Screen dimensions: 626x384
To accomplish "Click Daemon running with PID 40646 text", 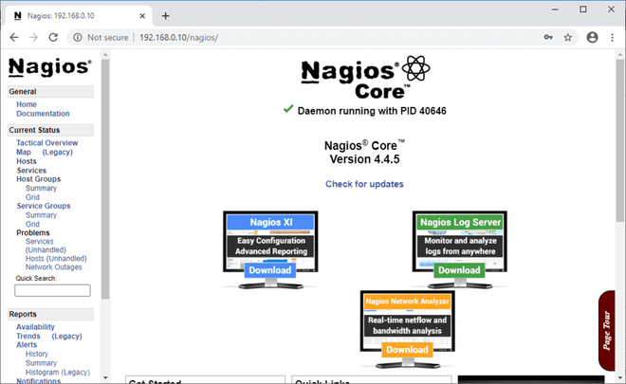I will [372, 111].
